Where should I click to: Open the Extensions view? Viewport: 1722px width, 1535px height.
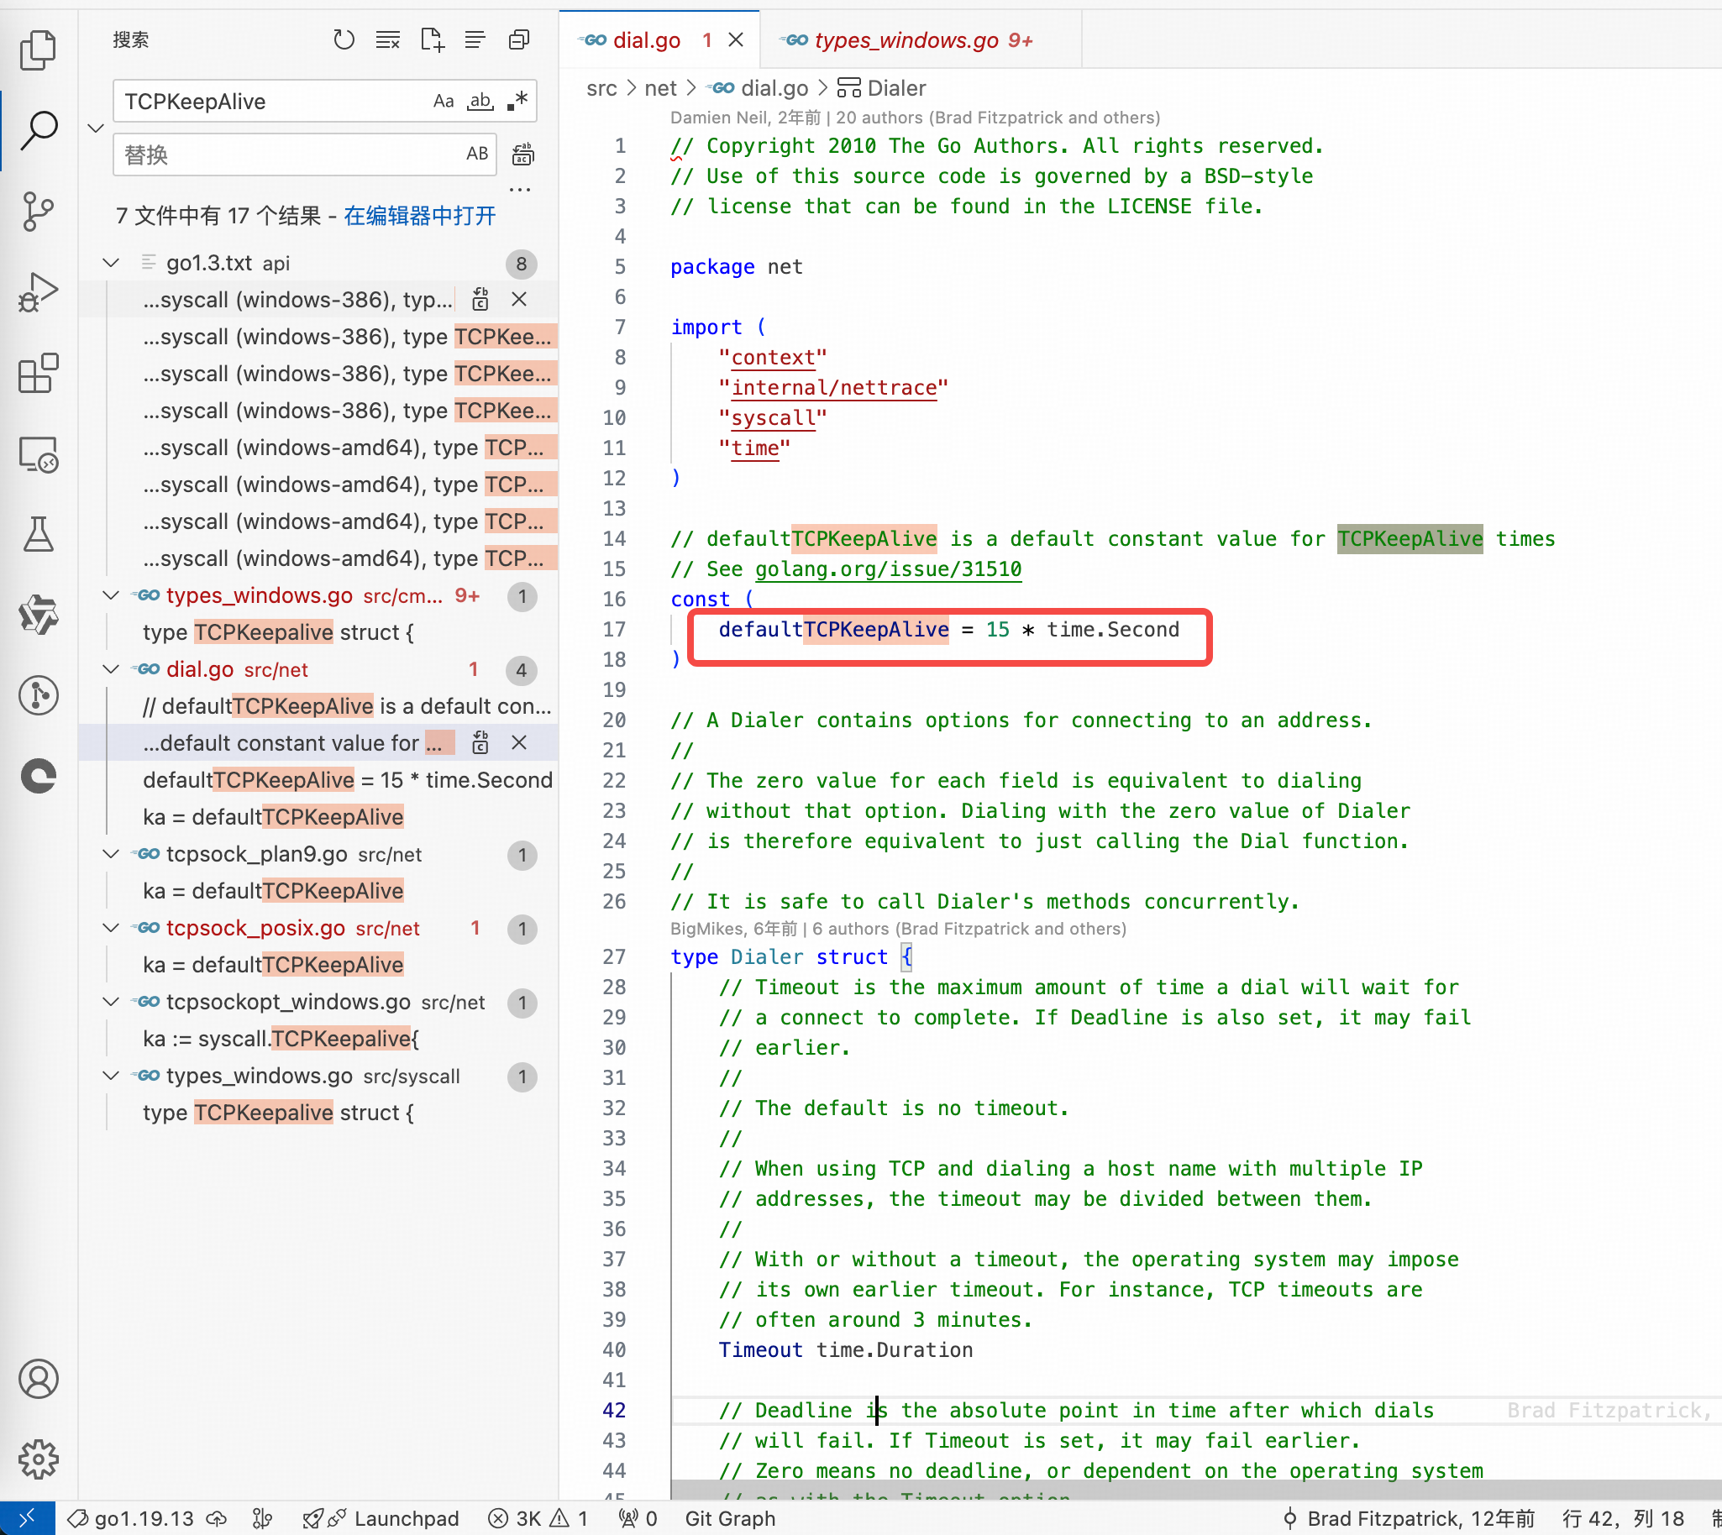click(x=38, y=373)
